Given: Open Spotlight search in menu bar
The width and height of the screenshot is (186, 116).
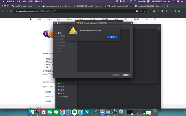Looking at the screenshot, I should tap(174, 2).
